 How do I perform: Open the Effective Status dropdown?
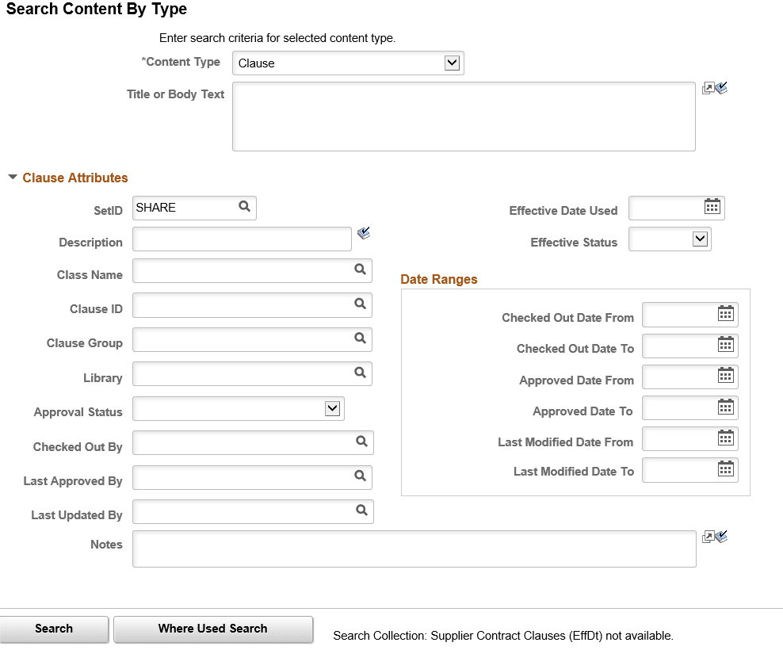[x=700, y=239]
